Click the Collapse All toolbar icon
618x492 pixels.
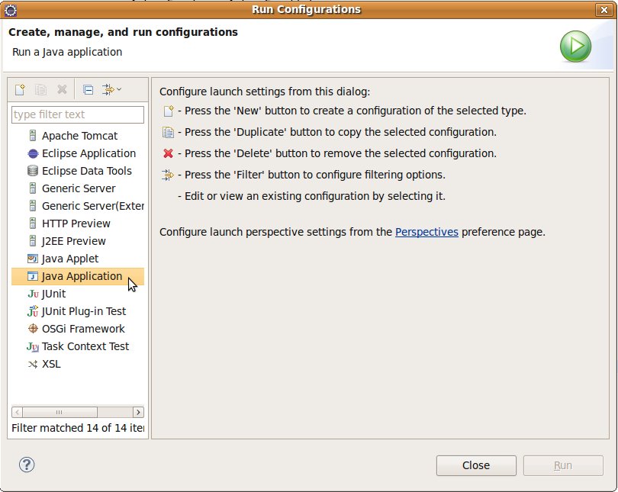coord(88,89)
